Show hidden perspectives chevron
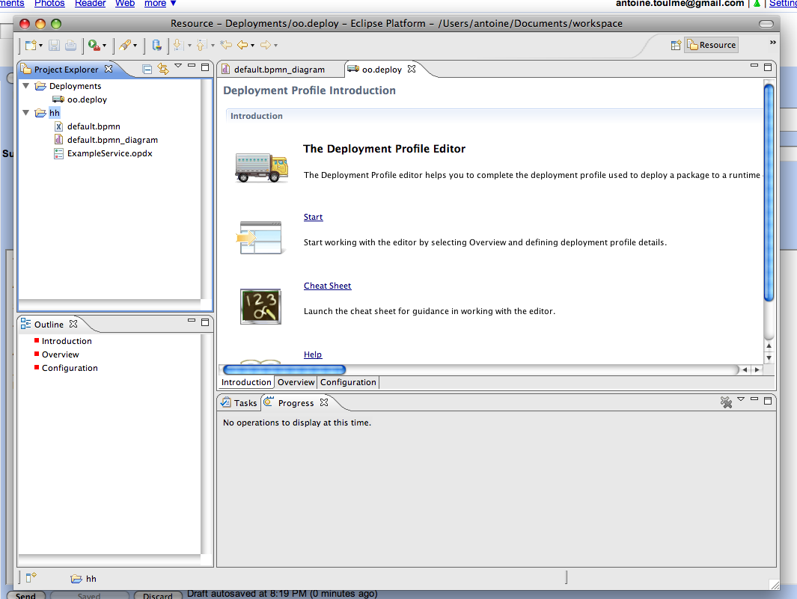The width and height of the screenshot is (797, 599). (772, 43)
